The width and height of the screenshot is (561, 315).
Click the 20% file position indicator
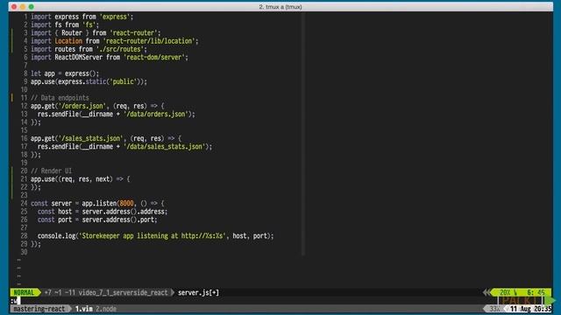505,292
